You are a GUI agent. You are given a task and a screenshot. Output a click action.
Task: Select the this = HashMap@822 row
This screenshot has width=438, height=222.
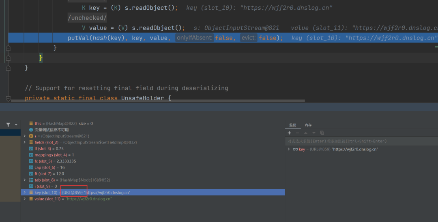(x=153, y=123)
